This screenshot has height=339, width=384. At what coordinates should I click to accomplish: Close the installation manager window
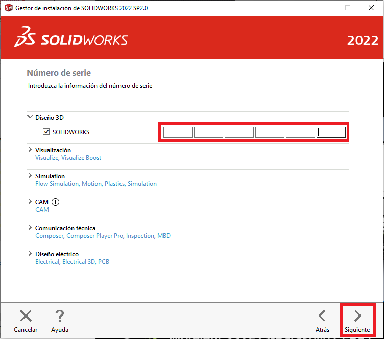point(371,8)
